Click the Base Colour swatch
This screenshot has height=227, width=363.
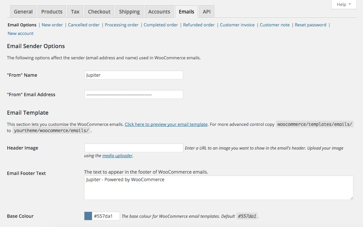pyautogui.click(x=88, y=216)
